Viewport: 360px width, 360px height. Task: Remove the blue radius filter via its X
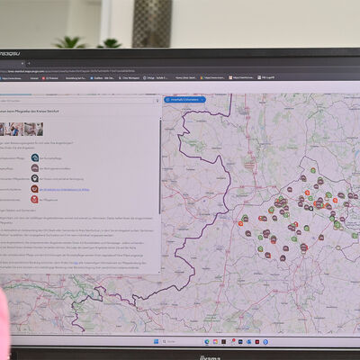pyautogui.click(x=202, y=99)
